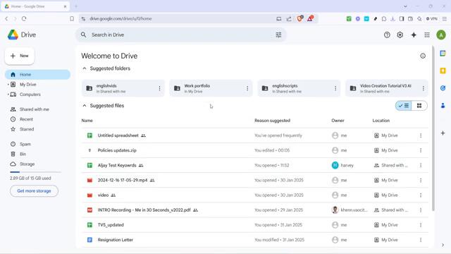Click the browser address bar URL
This screenshot has width=451, height=254.
121,19
